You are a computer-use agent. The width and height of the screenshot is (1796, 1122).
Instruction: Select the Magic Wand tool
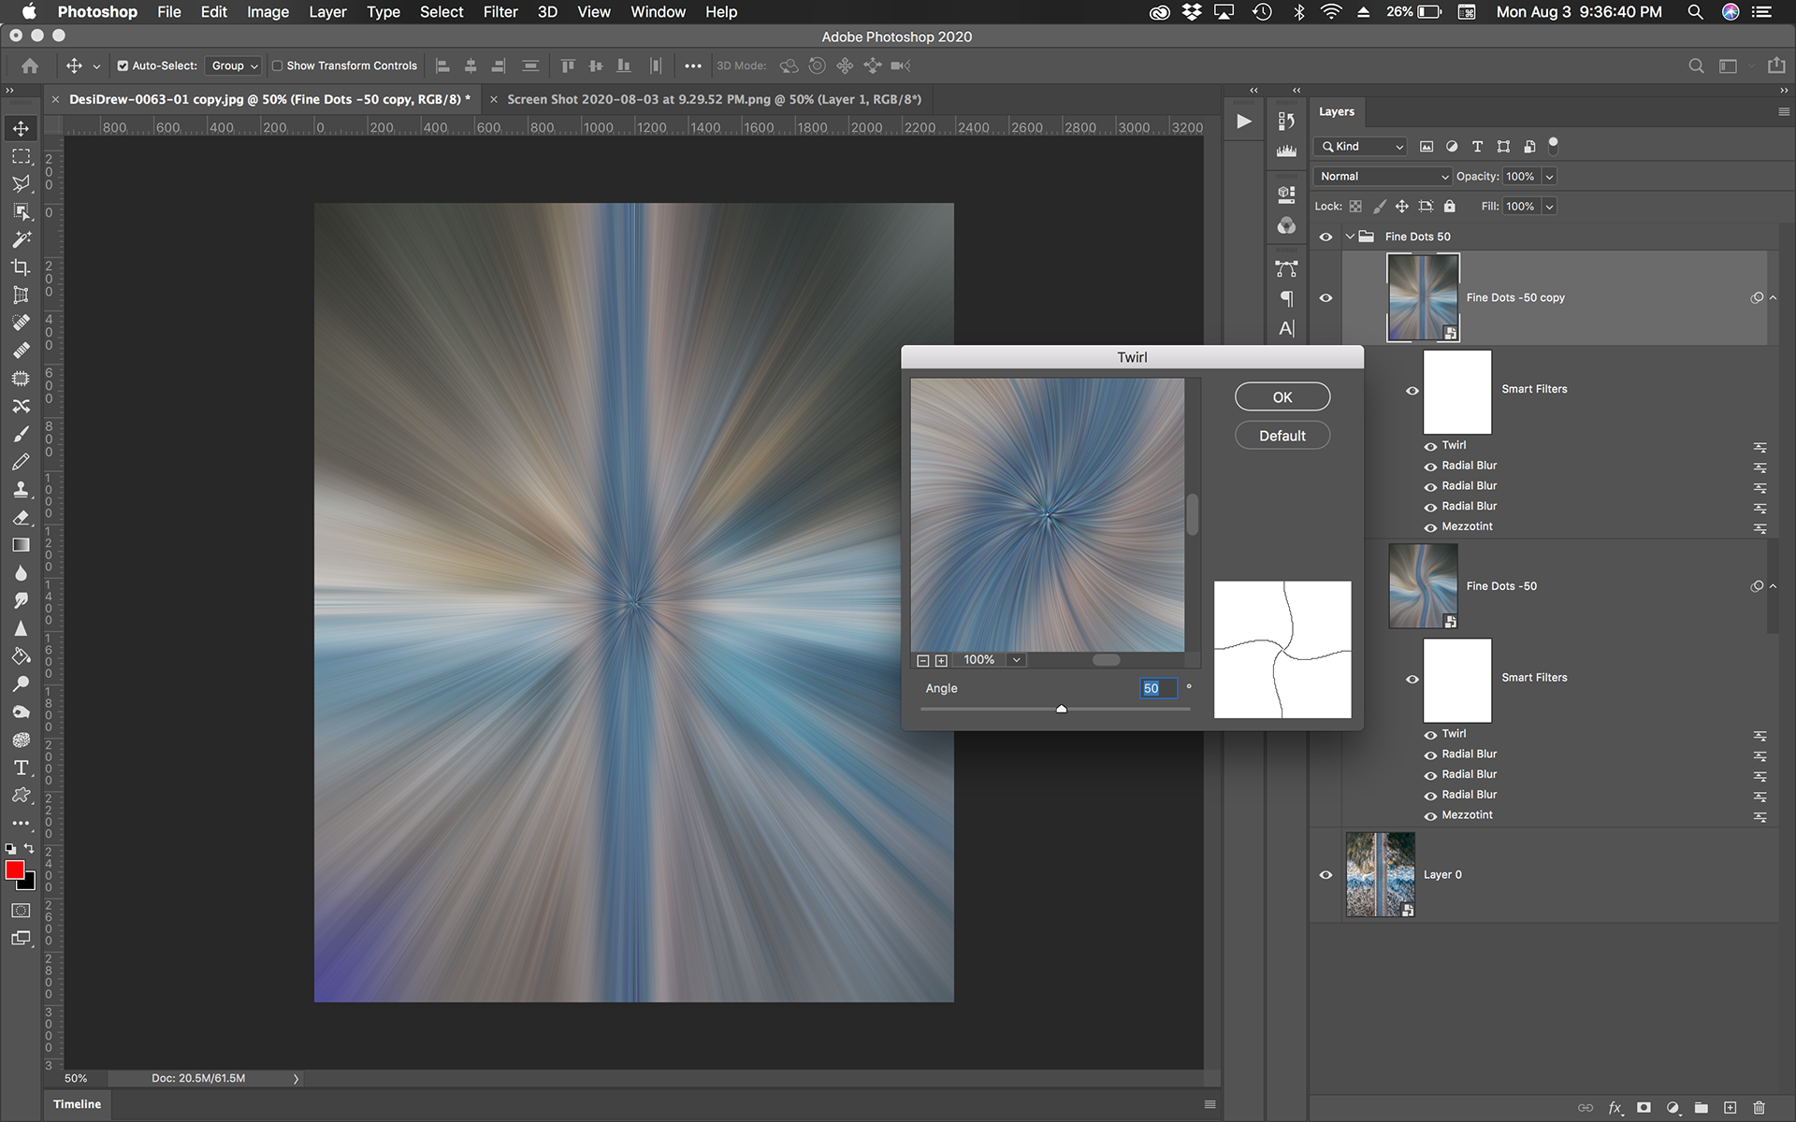pyautogui.click(x=21, y=239)
